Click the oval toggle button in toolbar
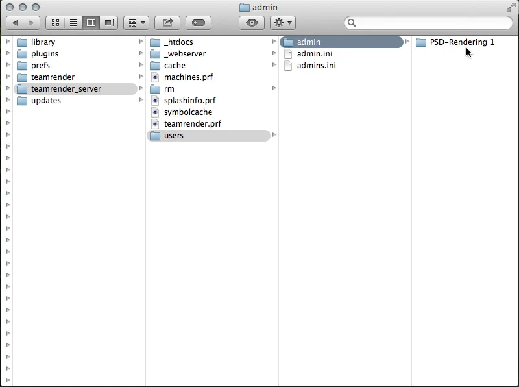The width and height of the screenshot is (519, 387). [197, 22]
